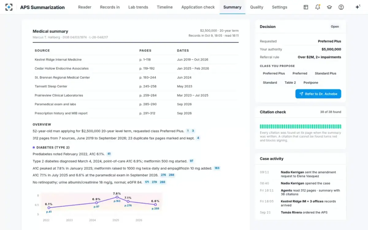Open the Reader tab

pos(85,7)
